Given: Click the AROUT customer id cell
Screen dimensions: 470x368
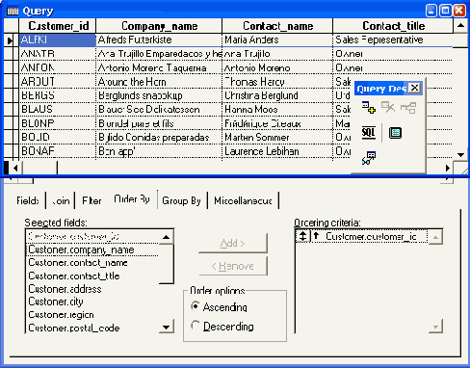Looking at the screenshot, I should click(58, 82).
